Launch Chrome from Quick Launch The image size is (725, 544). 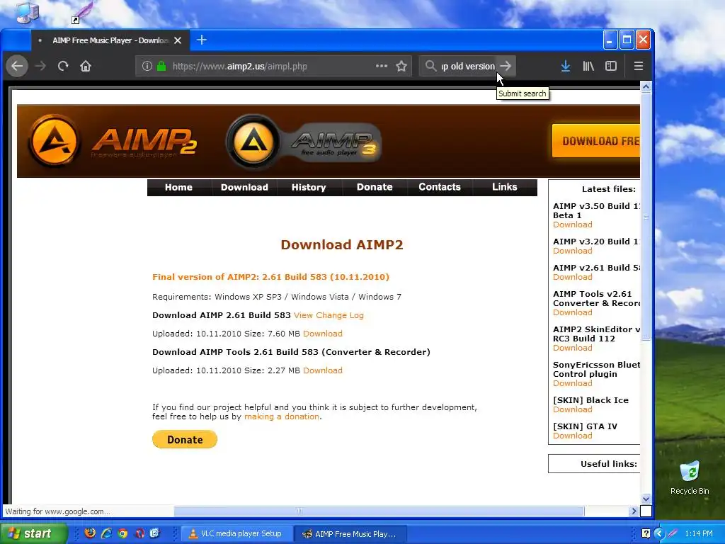pos(122,533)
